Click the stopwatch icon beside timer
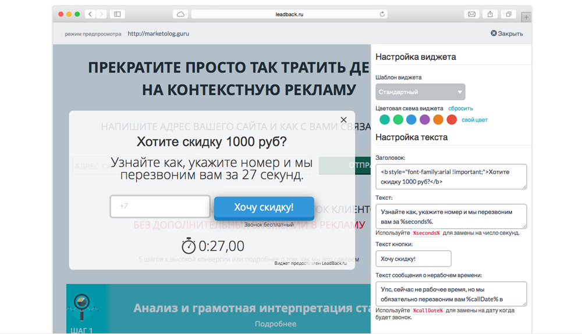Viewport: 582px width, 334px height. click(x=188, y=246)
